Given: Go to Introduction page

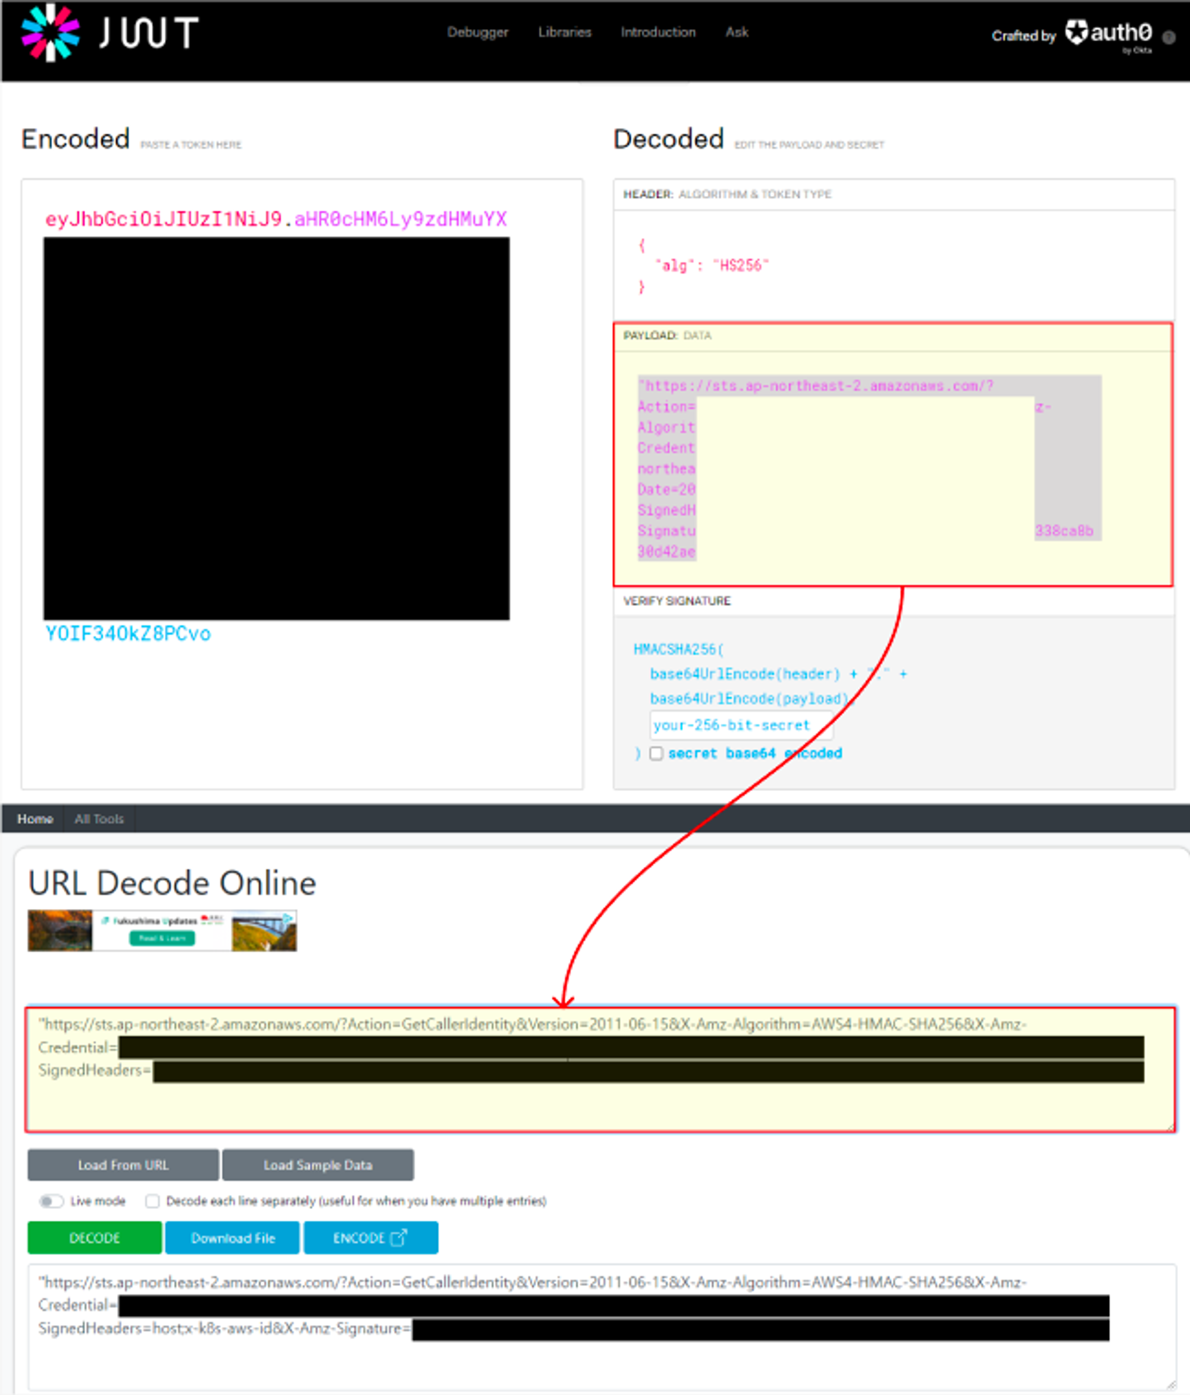Looking at the screenshot, I should [x=658, y=32].
